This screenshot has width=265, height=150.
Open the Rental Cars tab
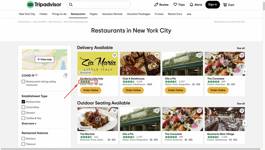(175, 14)
